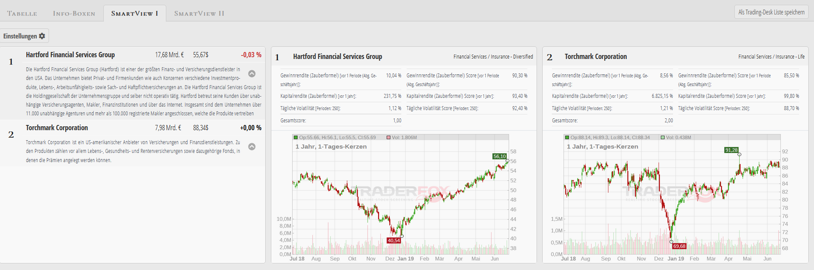Click the sector label Financial Services / Insurance - Life
This screenshot has height=270, width=814.
772,57
